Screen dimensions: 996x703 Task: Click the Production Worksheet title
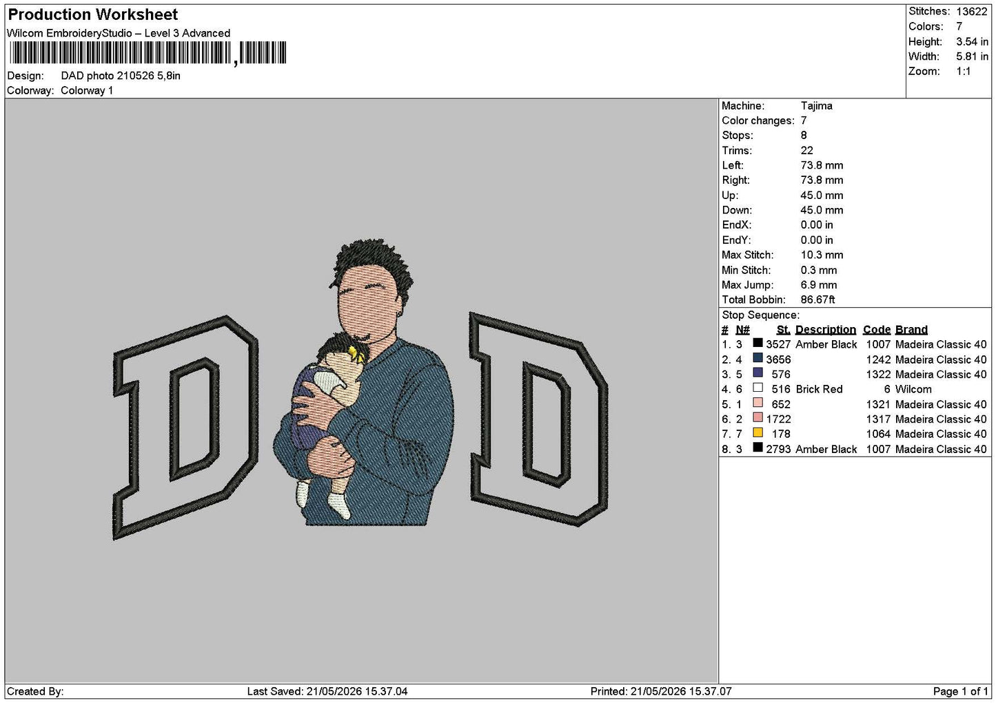pyautogui.click(x=92, y=14)
